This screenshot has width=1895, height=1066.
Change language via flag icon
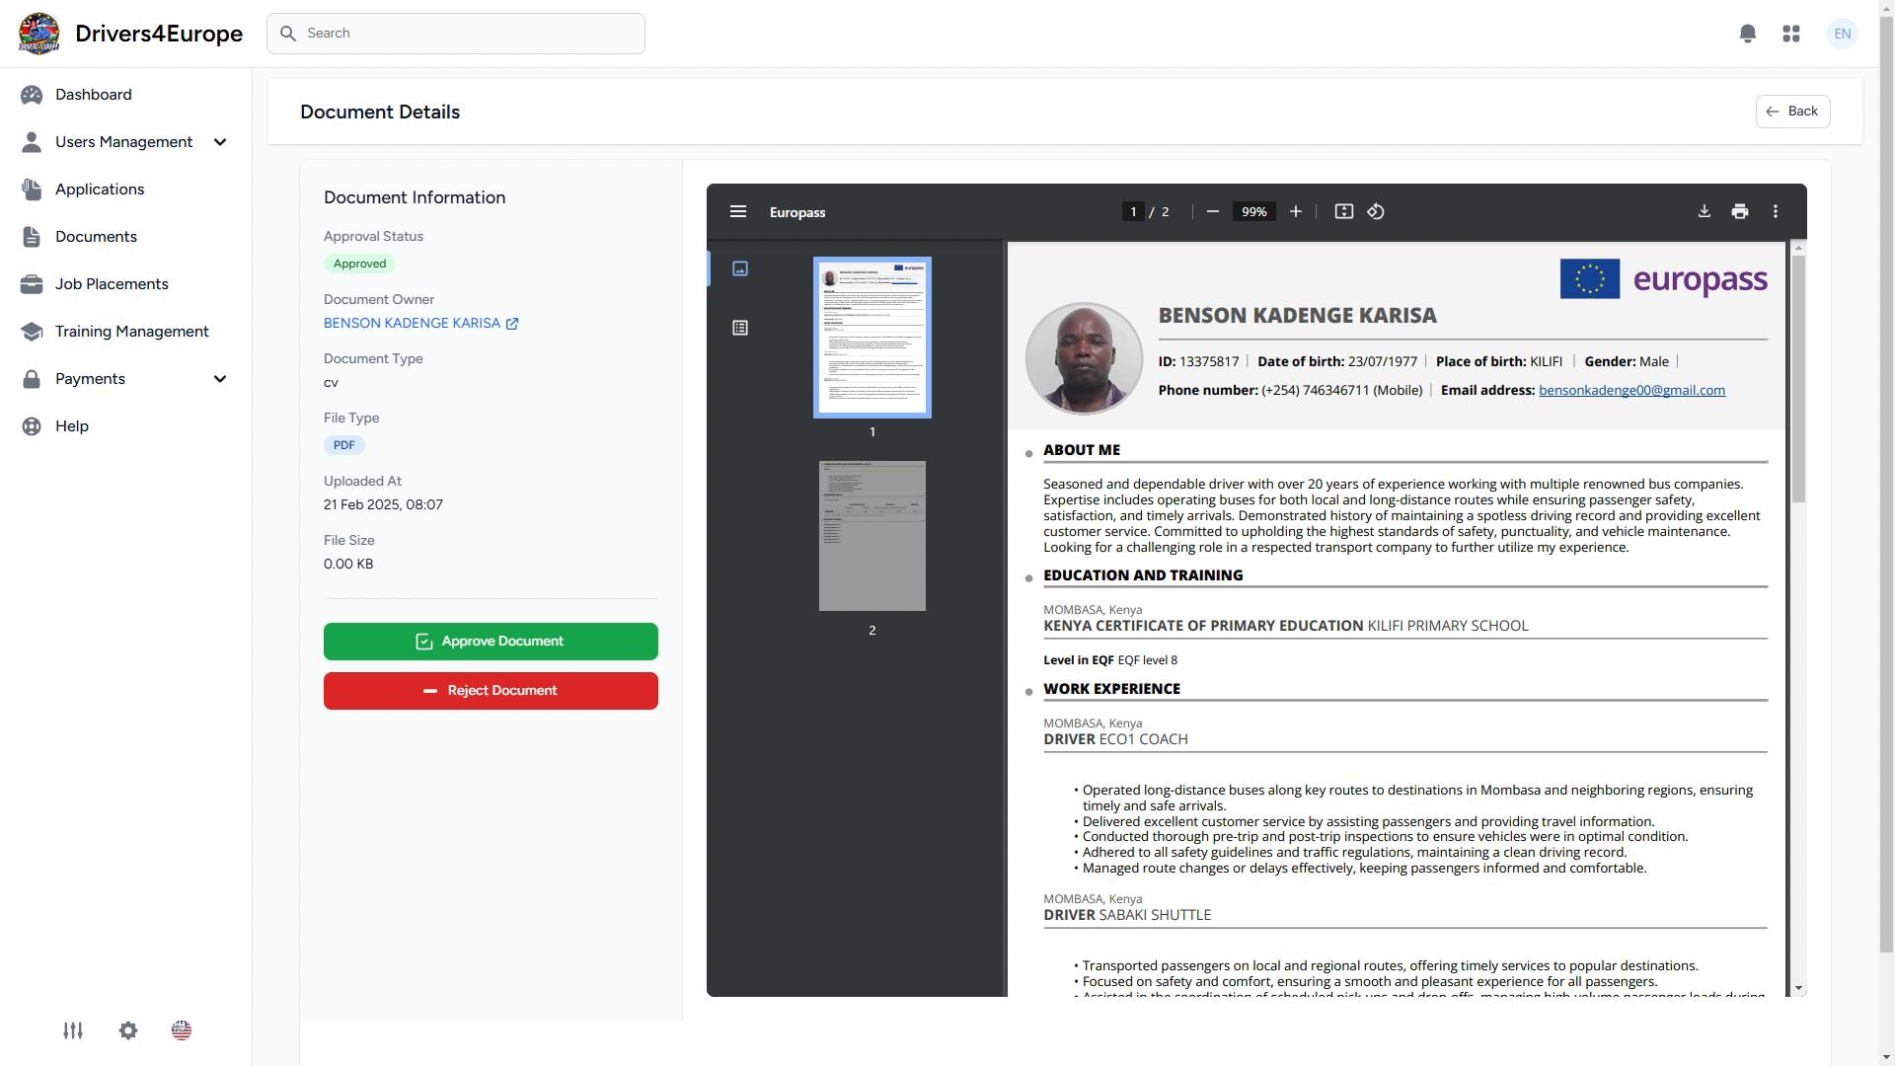click(182, 1030)
